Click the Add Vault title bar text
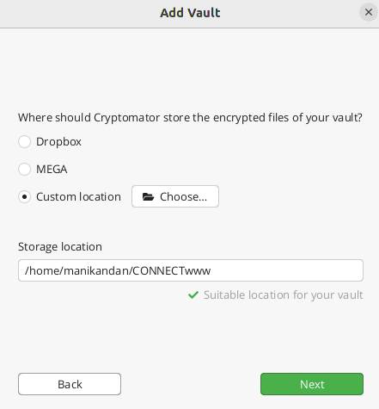 [190, 13]
